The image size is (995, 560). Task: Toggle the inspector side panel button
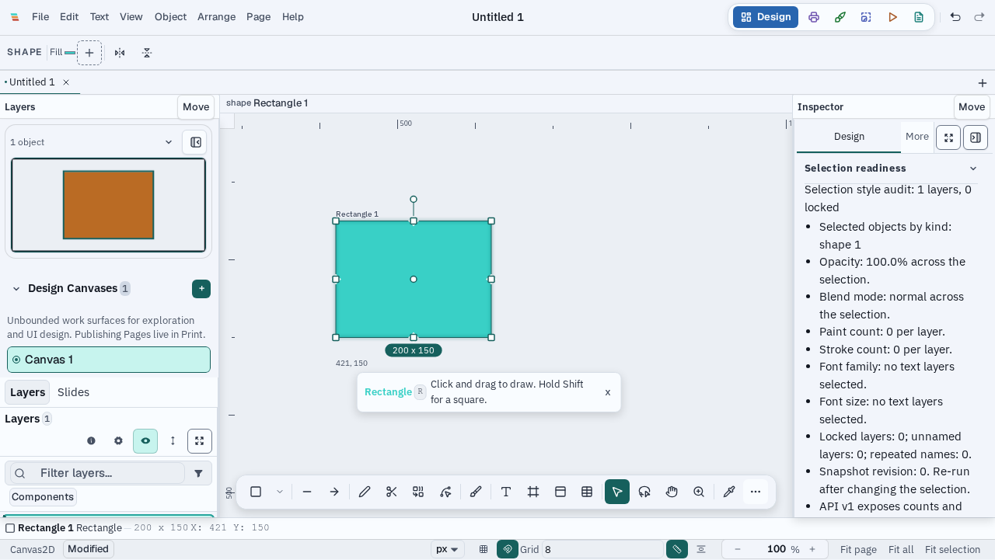pyautogui.click(x=976, y=137)
